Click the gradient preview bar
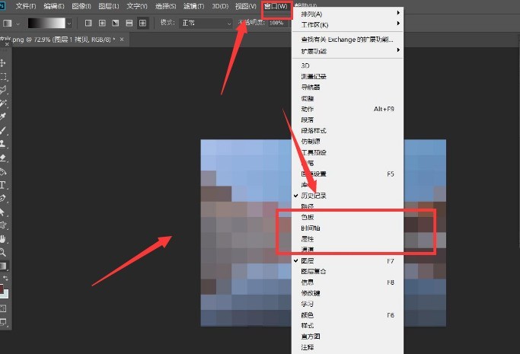 pyautogui.click(x=46, y=23)
